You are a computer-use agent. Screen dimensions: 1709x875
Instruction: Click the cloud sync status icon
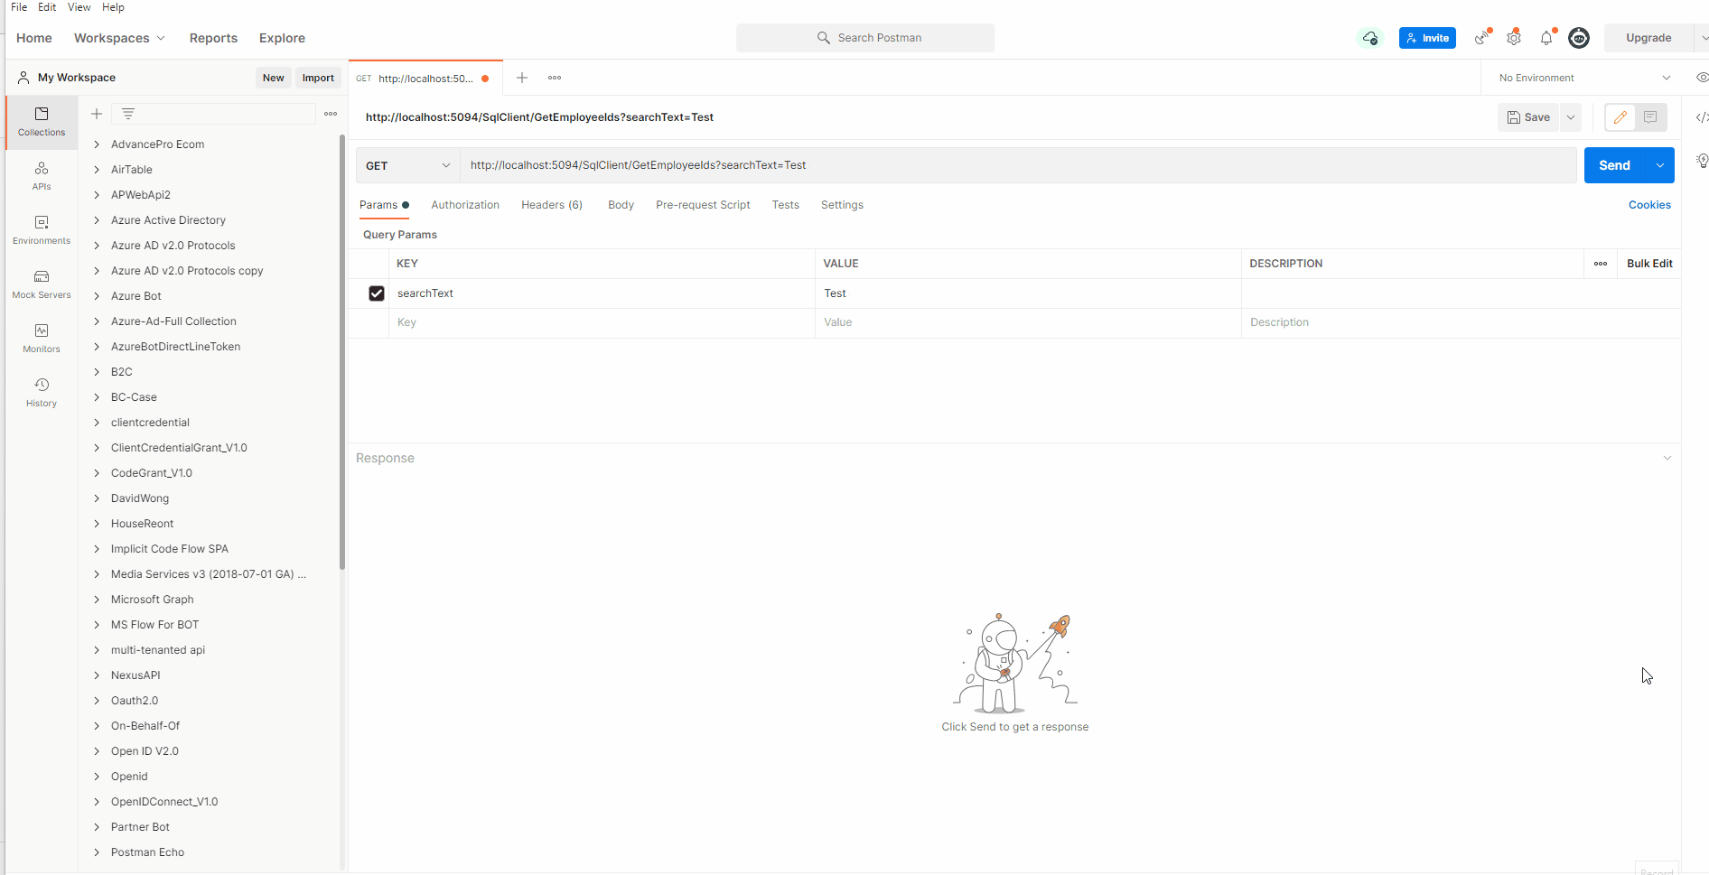click(1370, 38)
